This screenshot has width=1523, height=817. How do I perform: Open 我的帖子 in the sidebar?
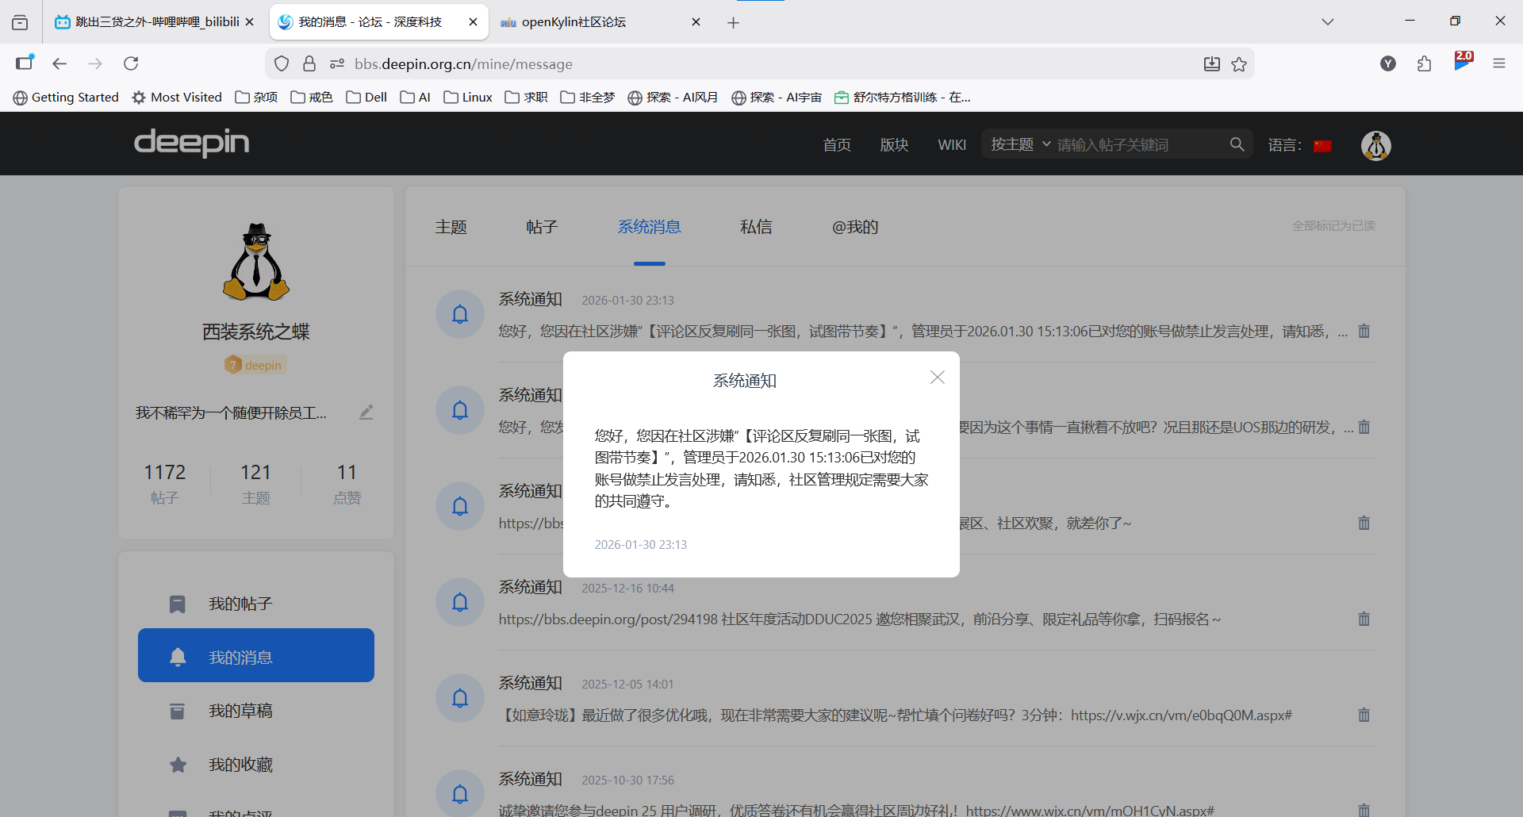pos(240,604)
